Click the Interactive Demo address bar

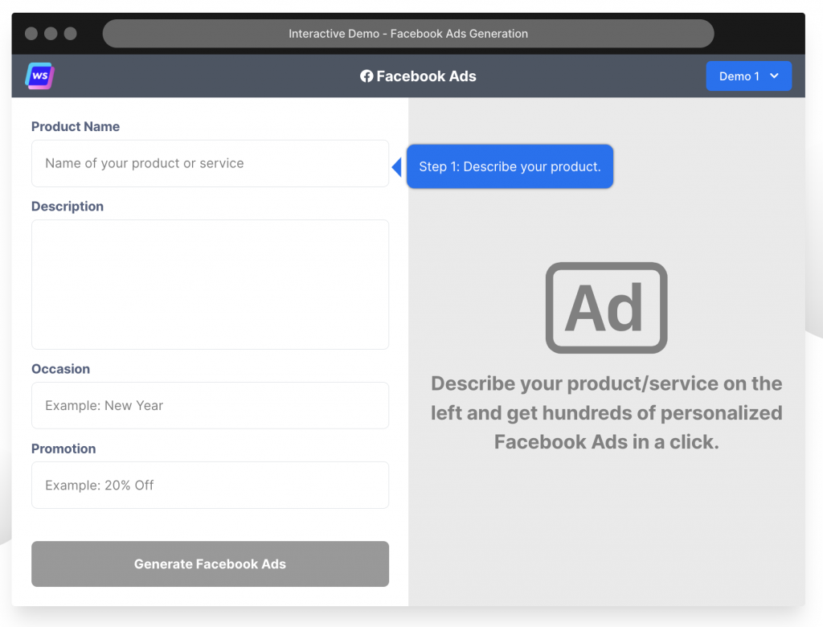[408, 34]
